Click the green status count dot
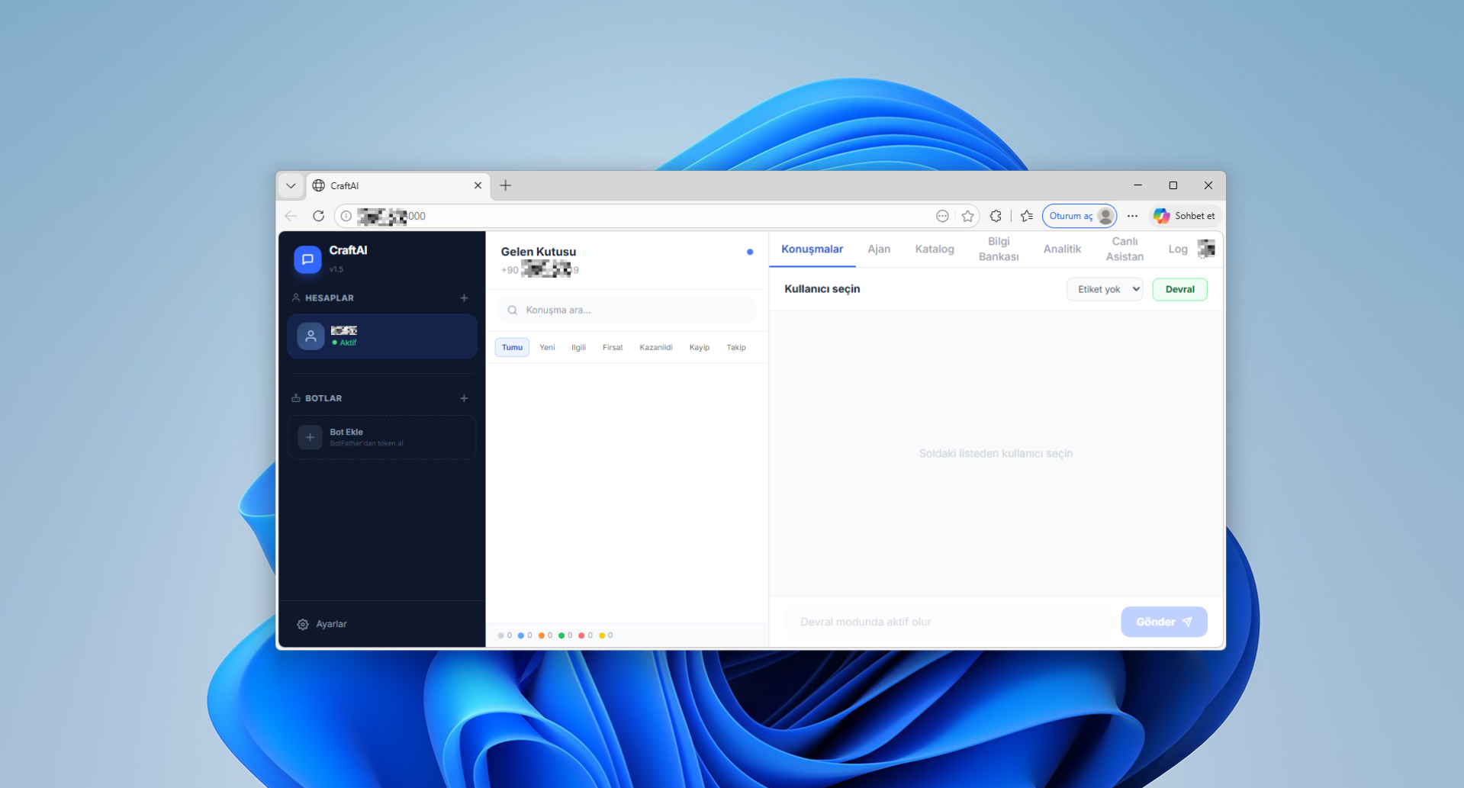 point(561,635)
